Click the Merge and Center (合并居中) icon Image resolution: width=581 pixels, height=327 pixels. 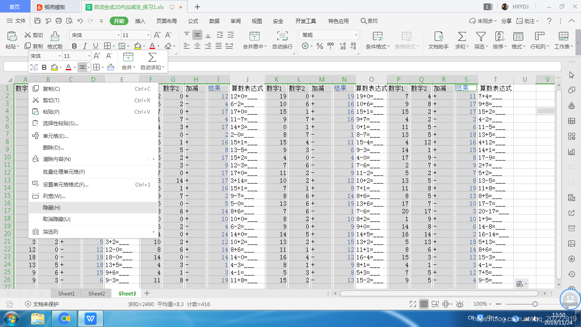(254, 36)
